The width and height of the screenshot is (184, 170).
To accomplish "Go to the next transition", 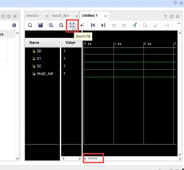I will click(x=124, y=25).
